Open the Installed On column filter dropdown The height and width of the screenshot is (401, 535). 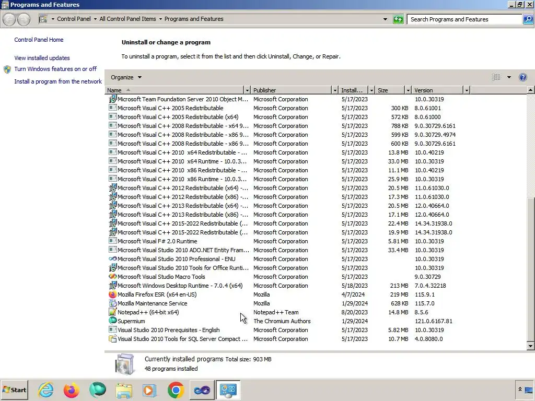pos(371,90)
